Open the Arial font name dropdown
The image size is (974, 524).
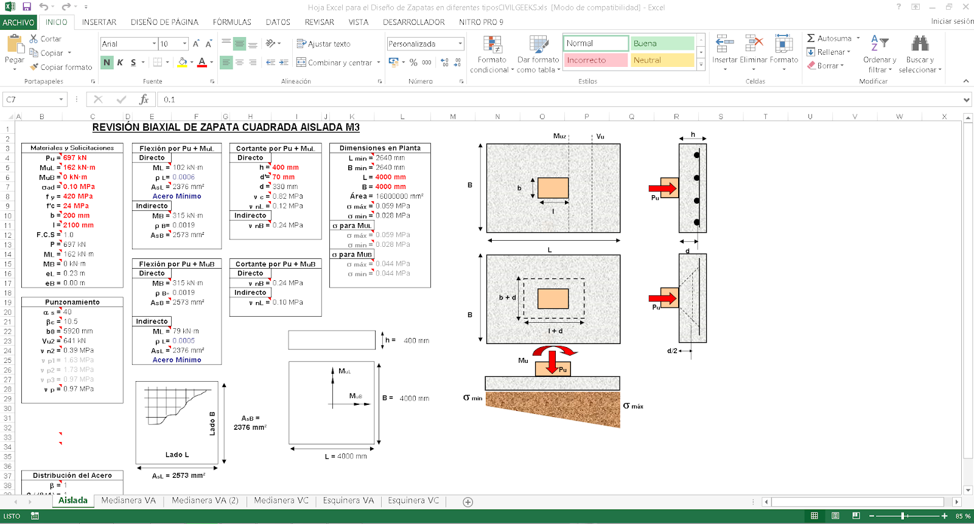(154, 44)
